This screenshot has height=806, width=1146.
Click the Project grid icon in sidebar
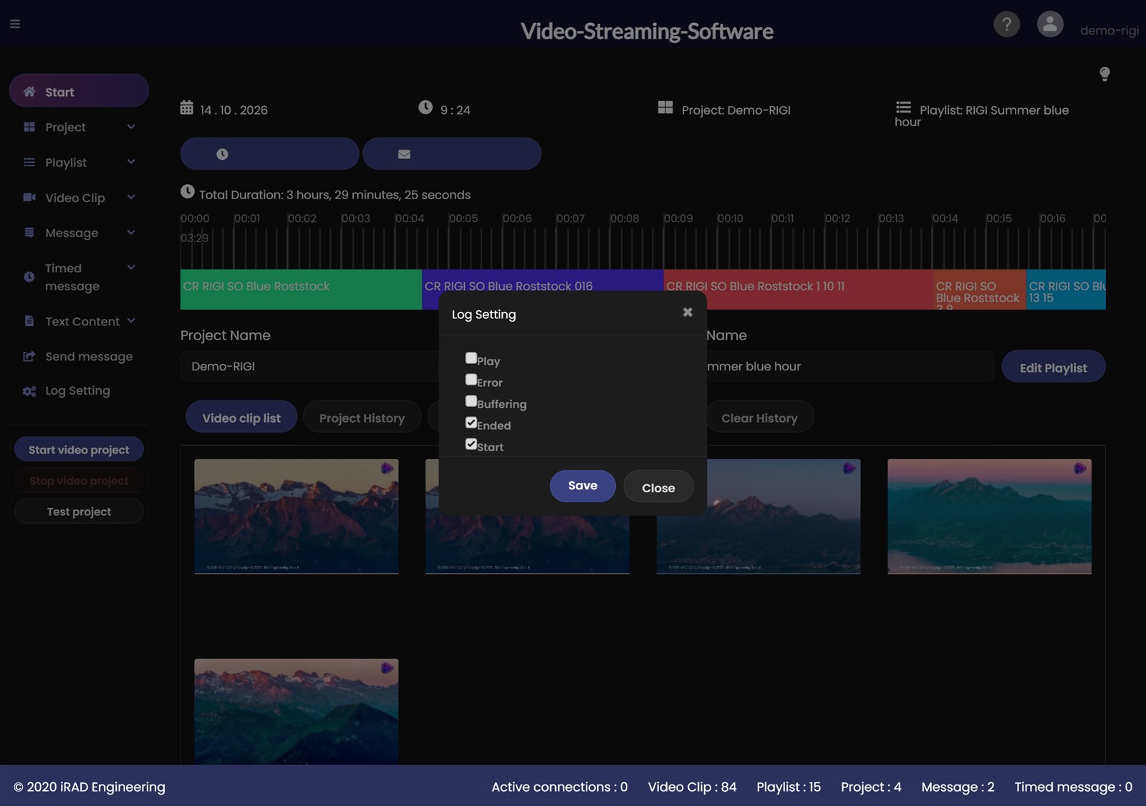(29, 127)
